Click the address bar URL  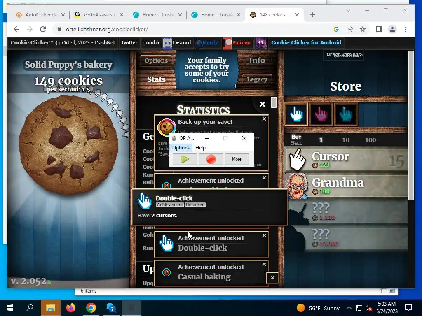(x=107, y=29)
